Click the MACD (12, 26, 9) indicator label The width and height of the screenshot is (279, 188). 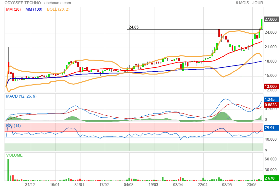coord(21,96)
